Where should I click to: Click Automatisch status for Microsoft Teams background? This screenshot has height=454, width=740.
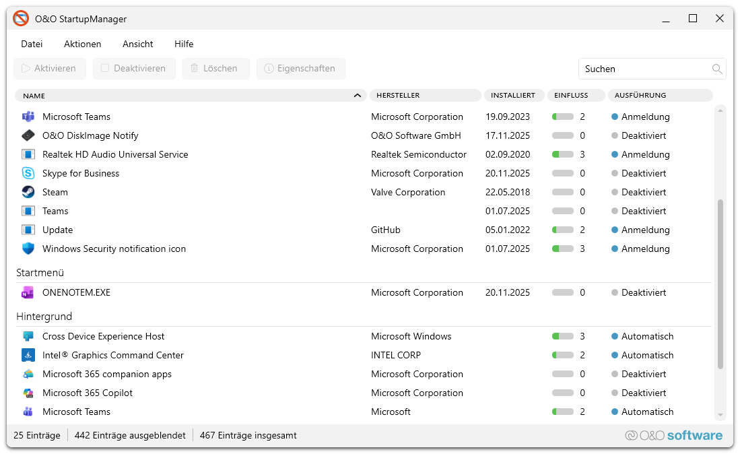[646, 412]
